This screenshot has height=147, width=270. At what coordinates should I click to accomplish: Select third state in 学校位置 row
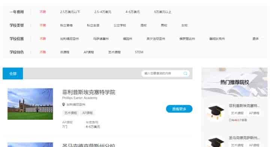click(x=127, y=39)
